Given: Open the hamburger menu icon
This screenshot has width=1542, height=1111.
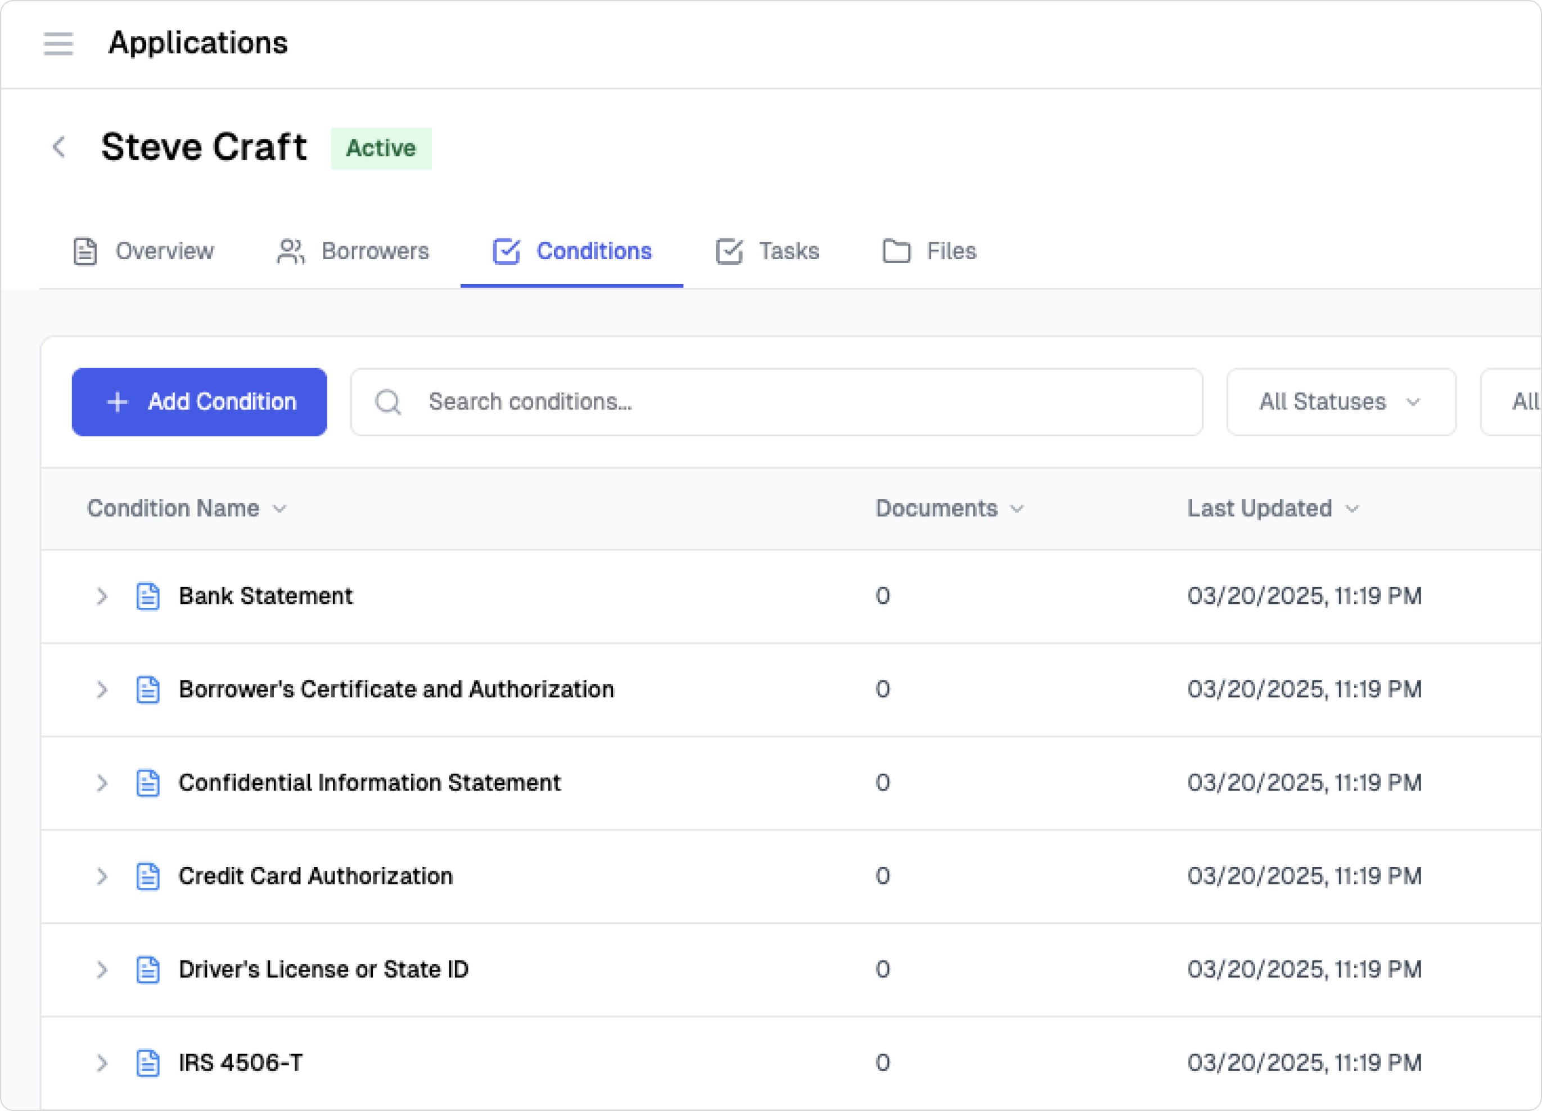Looking at the screenshot, I should 58,43.
